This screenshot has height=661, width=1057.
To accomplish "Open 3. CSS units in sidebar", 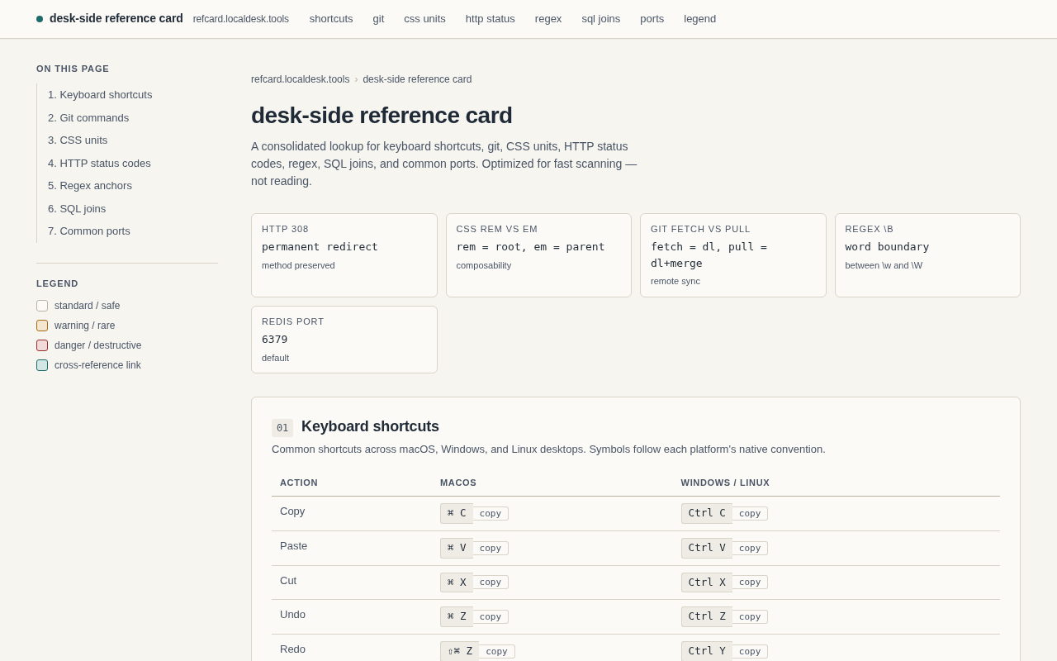I will pyautogui.click(x=78, y=140).
